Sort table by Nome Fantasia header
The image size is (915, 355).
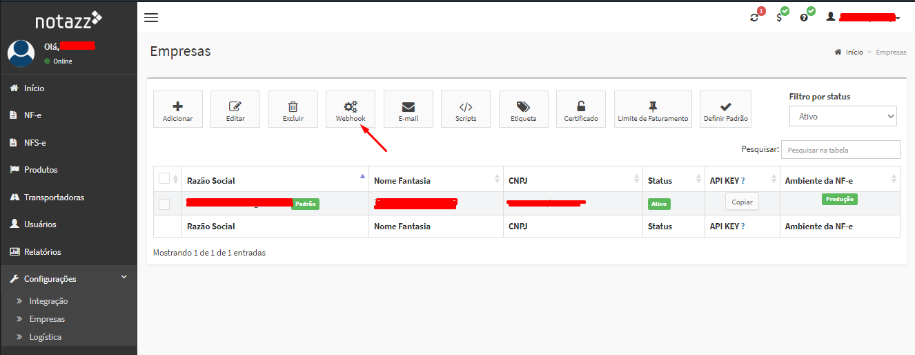pyautogui.click(x=436, y=180)
